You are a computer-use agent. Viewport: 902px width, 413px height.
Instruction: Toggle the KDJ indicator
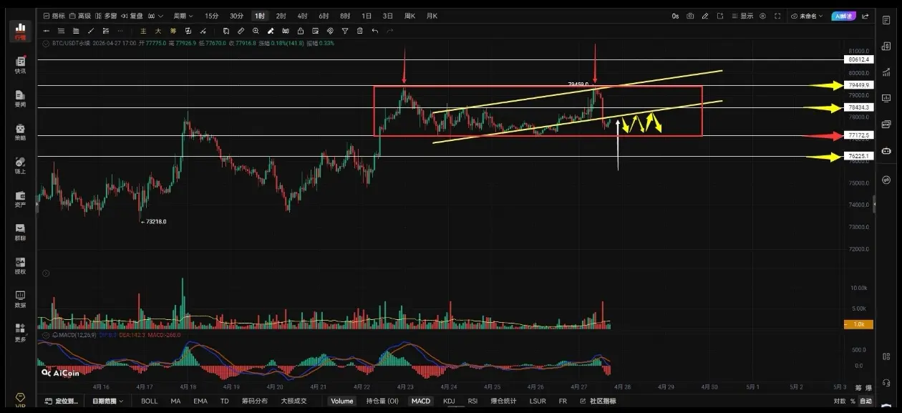tap(449, 401)
